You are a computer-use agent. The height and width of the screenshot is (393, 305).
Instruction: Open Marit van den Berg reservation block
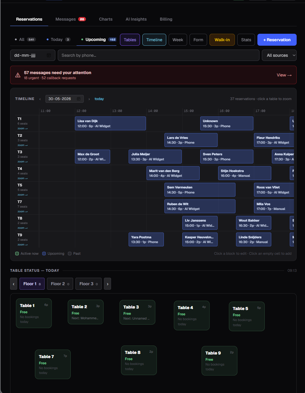[173, 173]
